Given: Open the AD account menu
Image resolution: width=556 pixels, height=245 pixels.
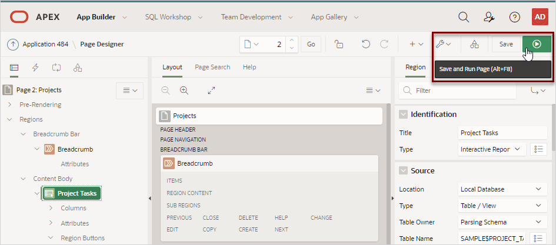Looking at the screenshot, I should tap(540, 17).
